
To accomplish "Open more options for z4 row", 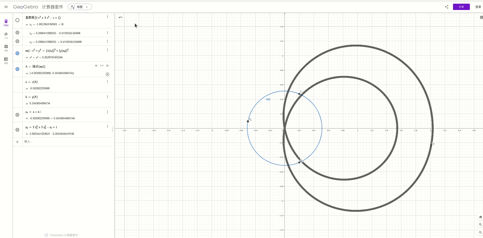I will (108, 112).
